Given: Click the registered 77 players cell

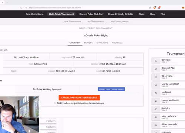Looking at the screenshot, I should pos(73,57).
